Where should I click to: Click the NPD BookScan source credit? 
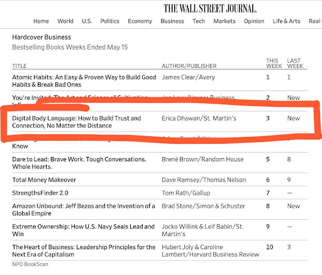pyautogui.click(x=30, y=264)
